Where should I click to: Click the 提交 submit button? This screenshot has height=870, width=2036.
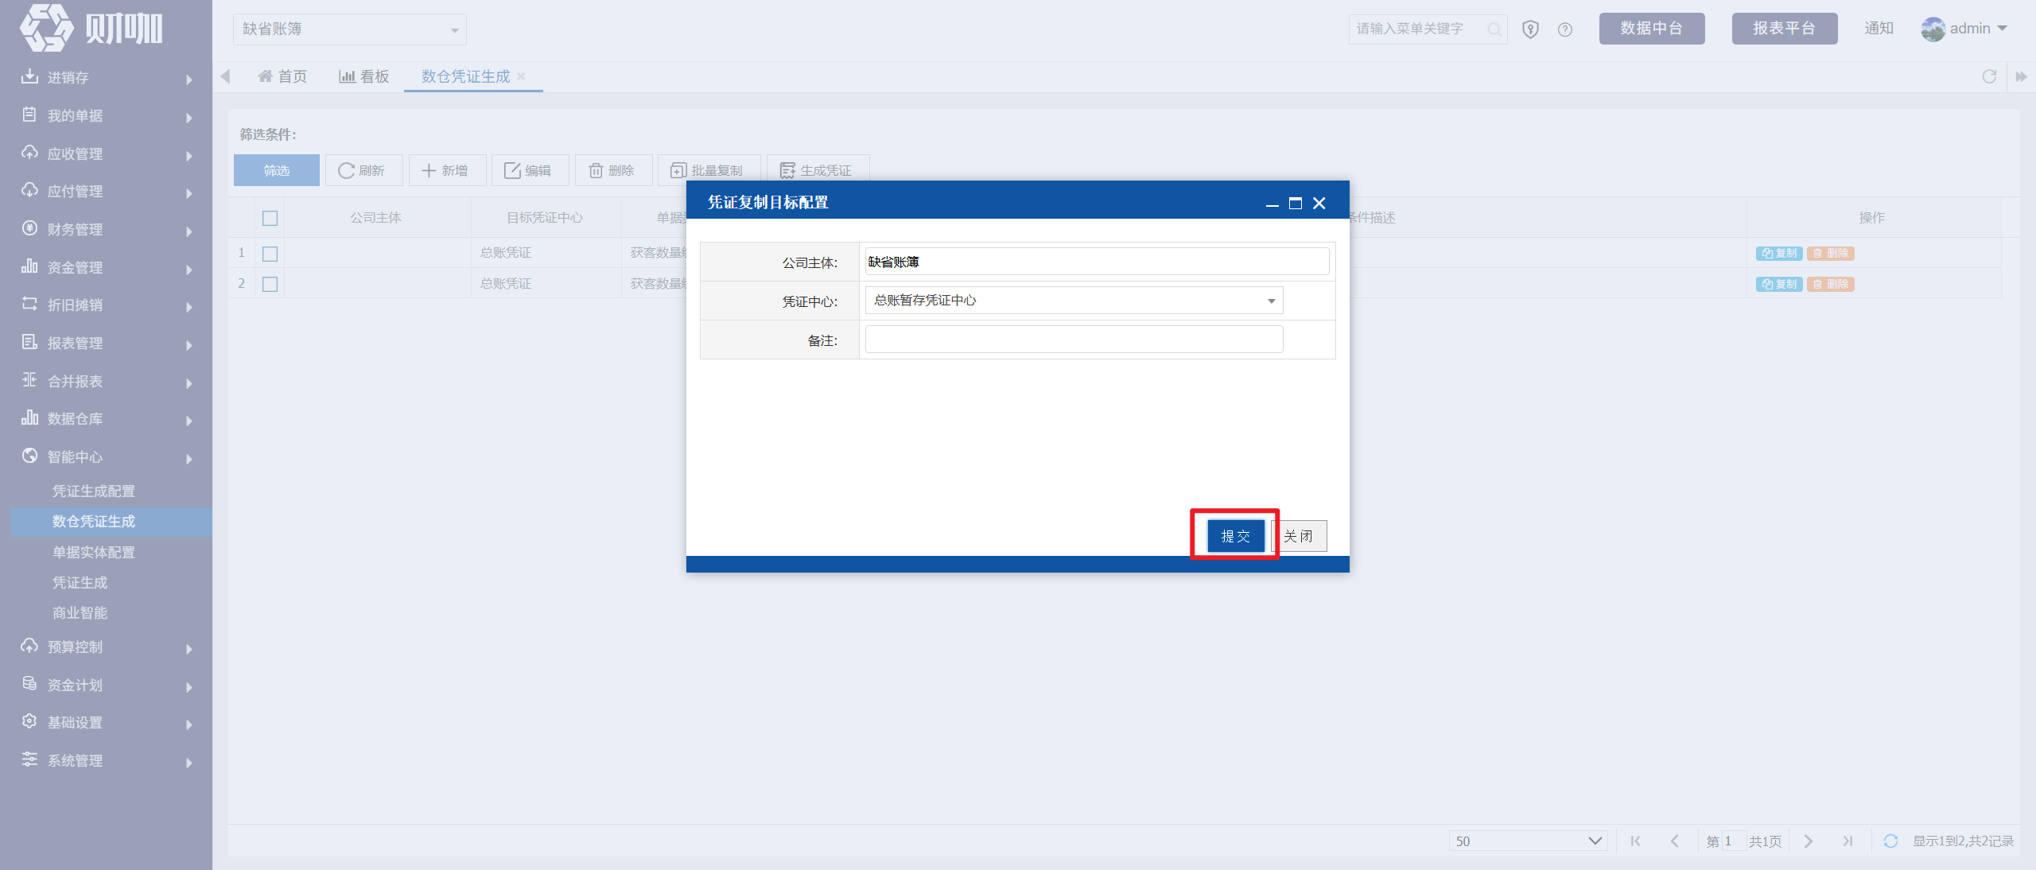coord(1235,536)
